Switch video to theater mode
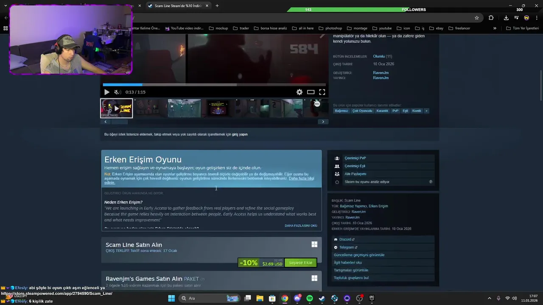Screen dimensions: 543x305 pos(311,92)
